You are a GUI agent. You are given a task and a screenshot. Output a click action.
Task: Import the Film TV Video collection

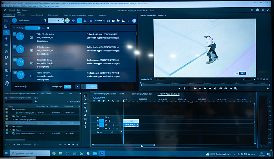tap(31, 37)
